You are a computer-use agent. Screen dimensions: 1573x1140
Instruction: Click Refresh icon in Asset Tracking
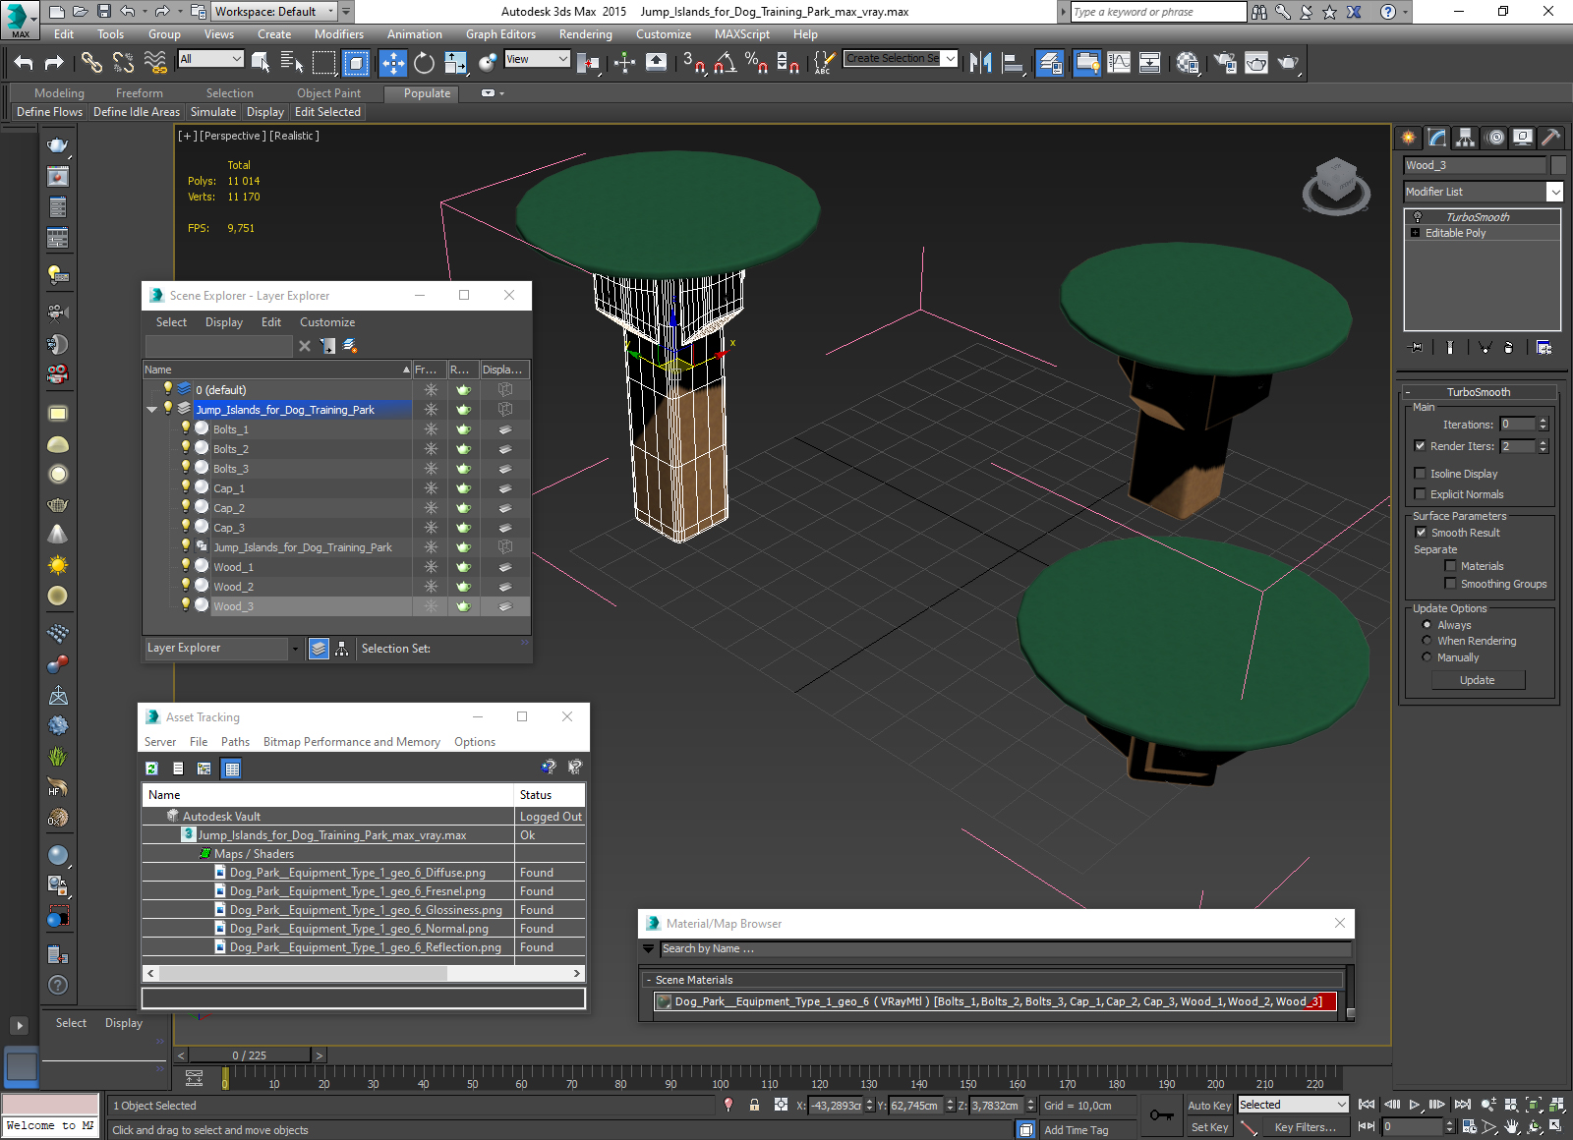click(x=151, y=769)
